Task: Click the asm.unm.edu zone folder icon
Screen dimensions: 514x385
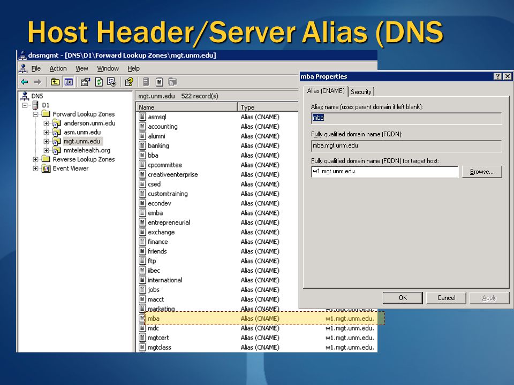Action: pos(56,132)
